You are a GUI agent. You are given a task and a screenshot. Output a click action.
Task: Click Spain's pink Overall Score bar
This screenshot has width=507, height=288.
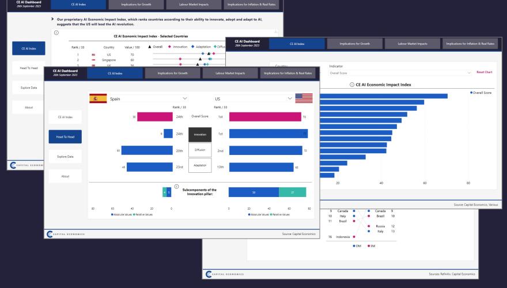(154, 117)
